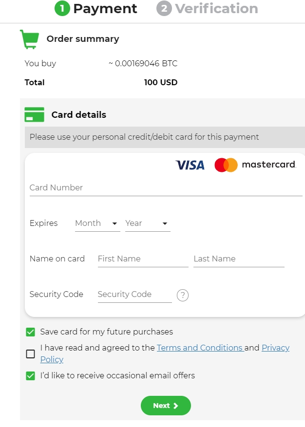Click the Mastercard logo
The image size is (305, 427).
click(255, 165)
